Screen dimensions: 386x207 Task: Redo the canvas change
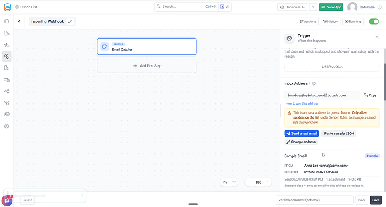tap(233, 182)
